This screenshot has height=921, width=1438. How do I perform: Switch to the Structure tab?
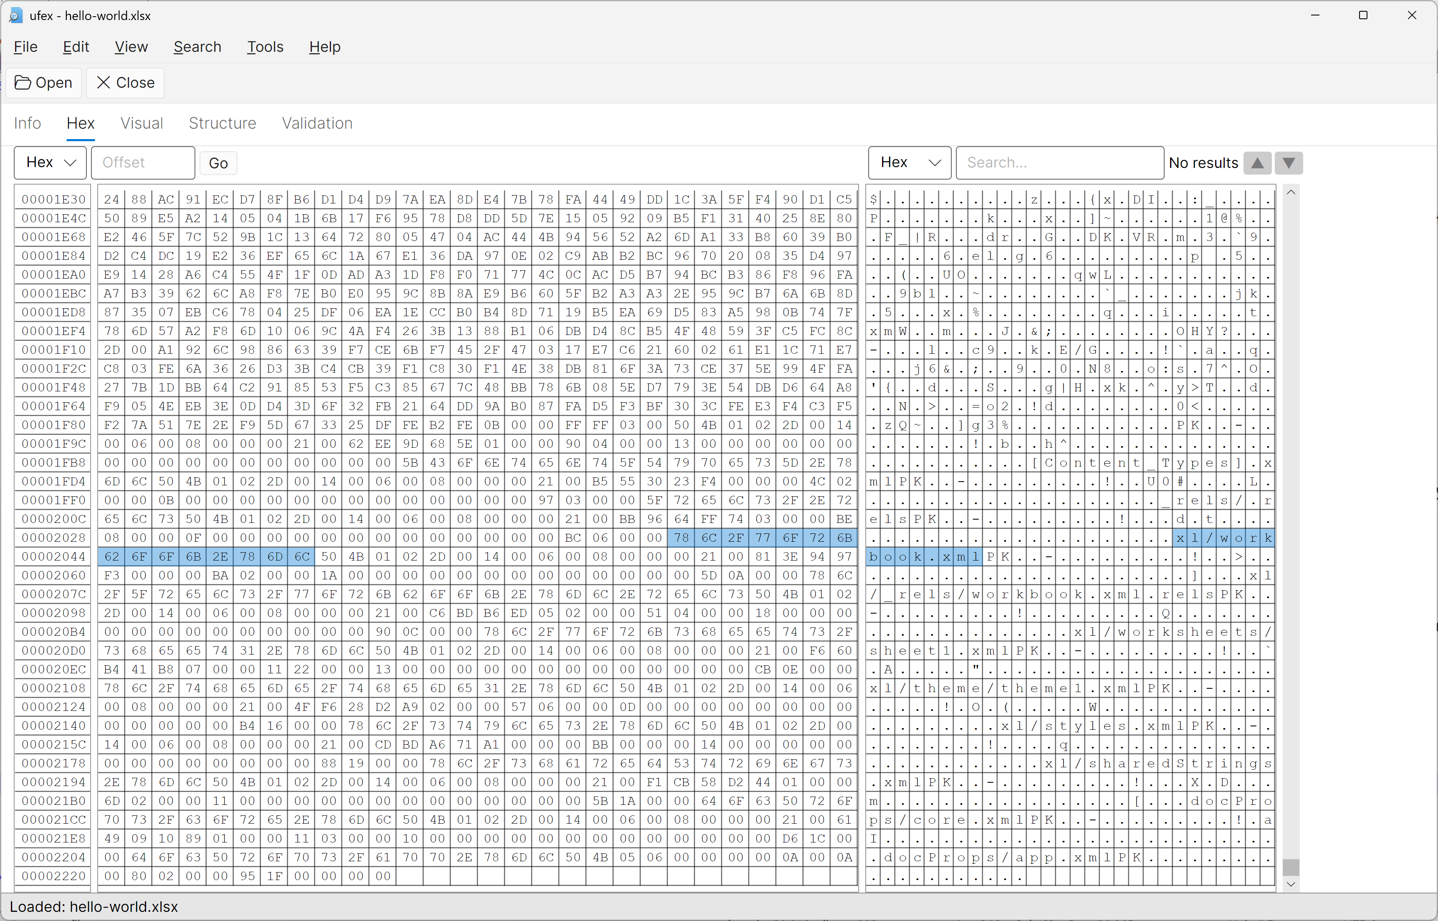click(222, 123)
